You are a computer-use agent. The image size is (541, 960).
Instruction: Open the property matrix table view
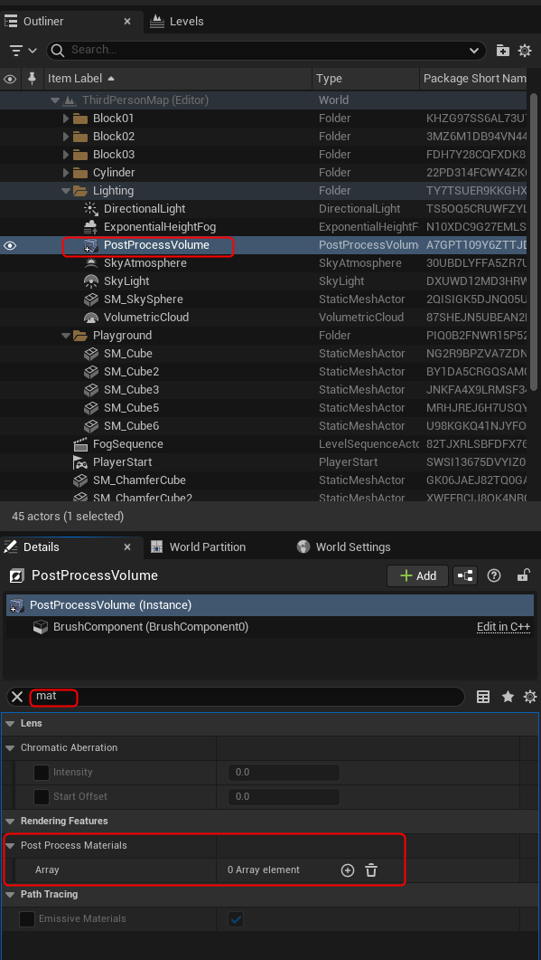click(483, 697)
